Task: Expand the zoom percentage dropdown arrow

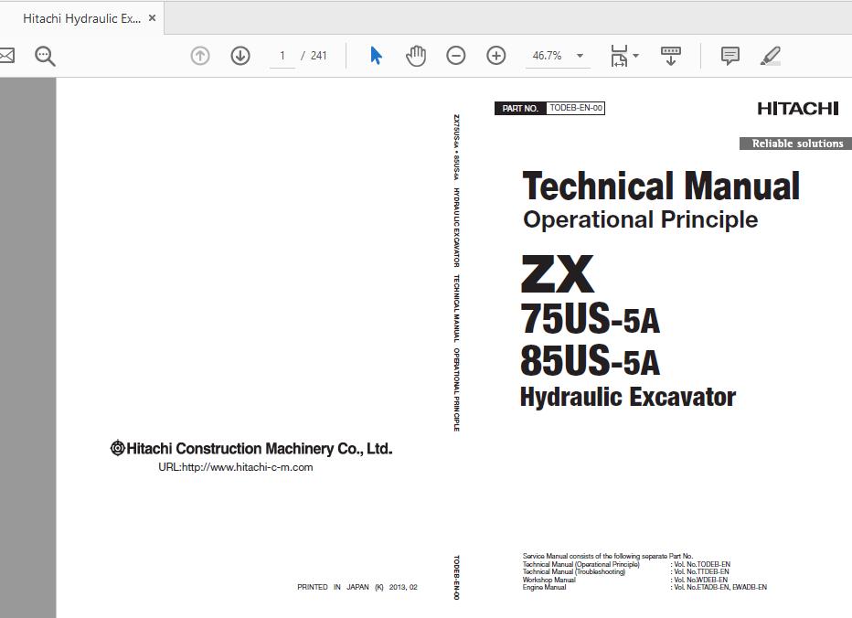Action: (x=580, y=56)
